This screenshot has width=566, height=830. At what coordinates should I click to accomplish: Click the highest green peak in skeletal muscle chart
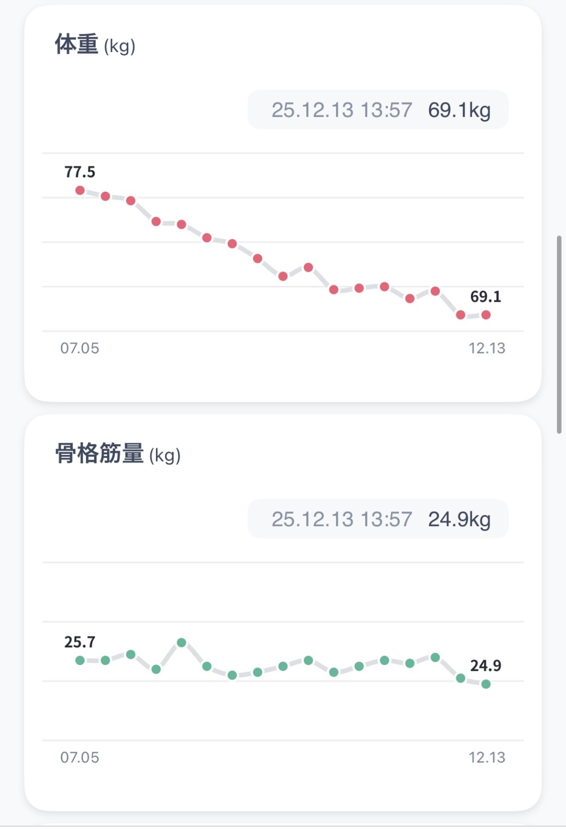181,642
